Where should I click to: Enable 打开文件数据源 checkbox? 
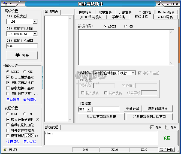pos(8,130)
